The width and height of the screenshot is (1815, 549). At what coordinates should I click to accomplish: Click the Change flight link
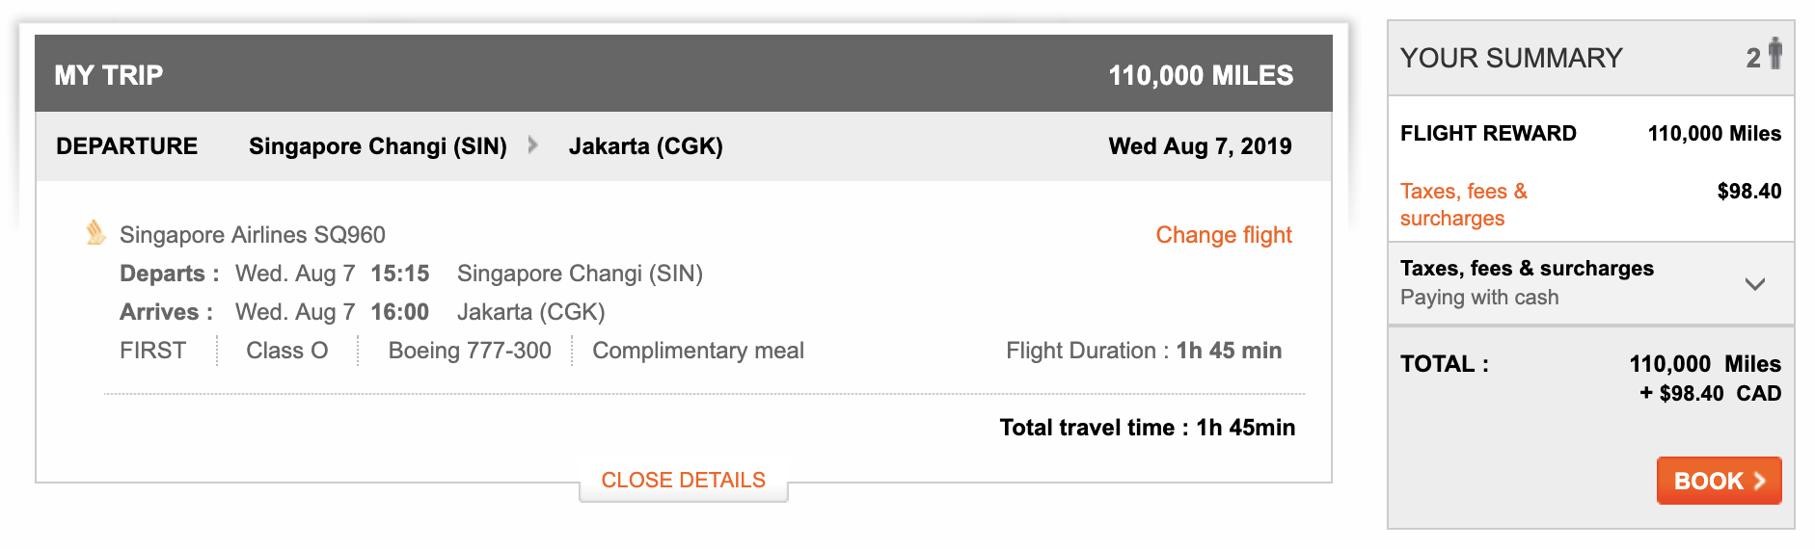[x=1224, y=235]
